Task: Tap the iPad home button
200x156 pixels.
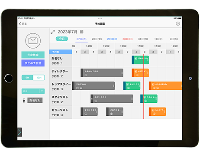Action: pos(9,78)
